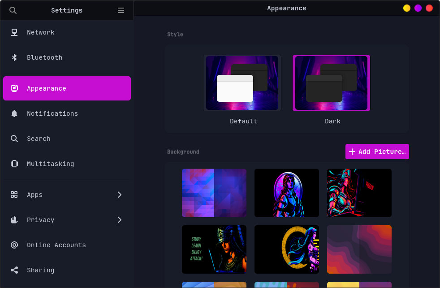Image resolution: width=440 pixels, height=288 pixels.
Task: Select the Appearance sidebar item
Action: click(x=67, y=88)
